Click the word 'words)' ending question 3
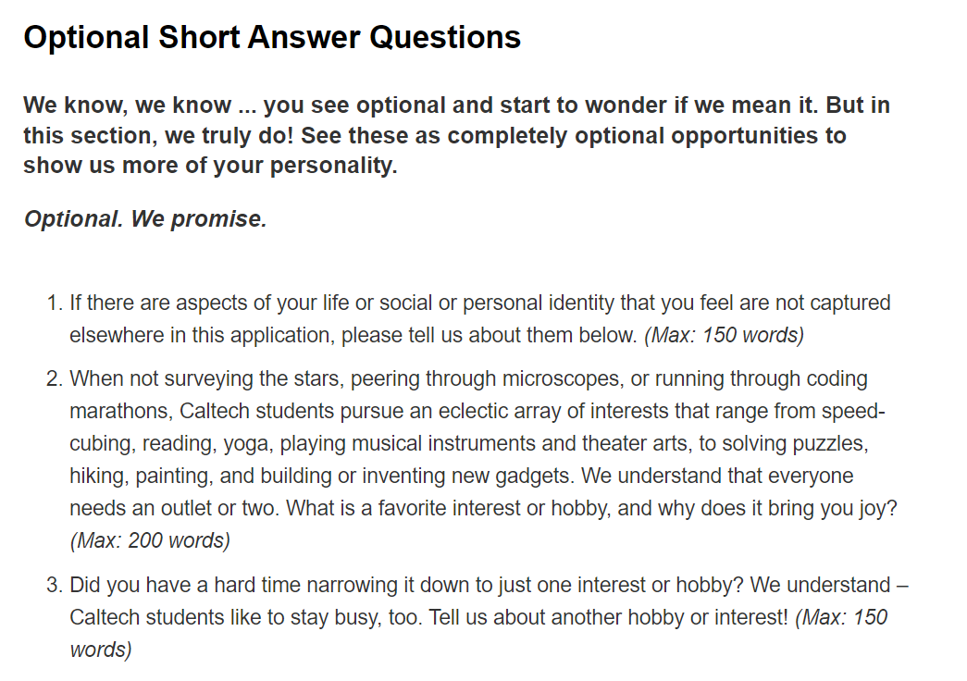Viewport: 967px width, 681px height. (101, 650)
